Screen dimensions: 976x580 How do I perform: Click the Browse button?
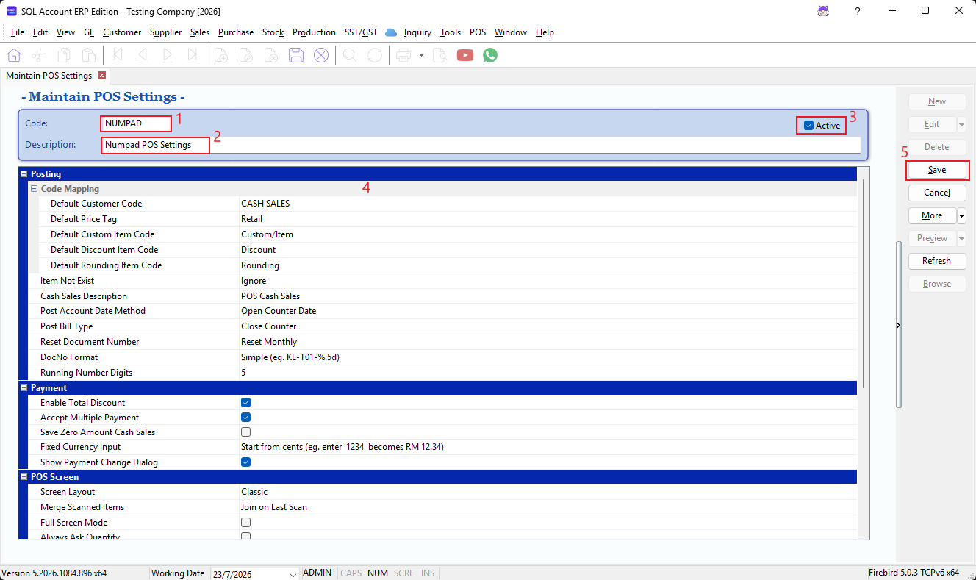point(937,284)
